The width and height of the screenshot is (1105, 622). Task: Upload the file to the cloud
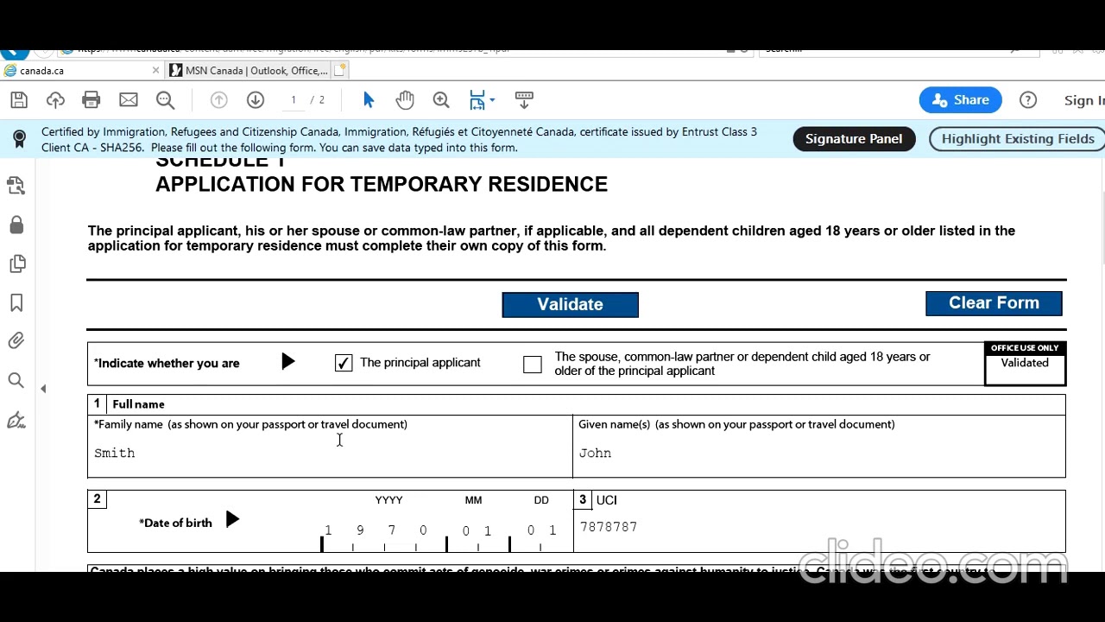55,100
